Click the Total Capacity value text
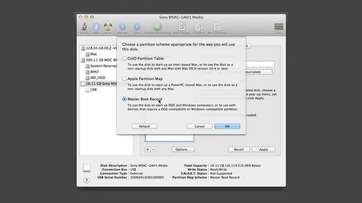 pos(235,165)
